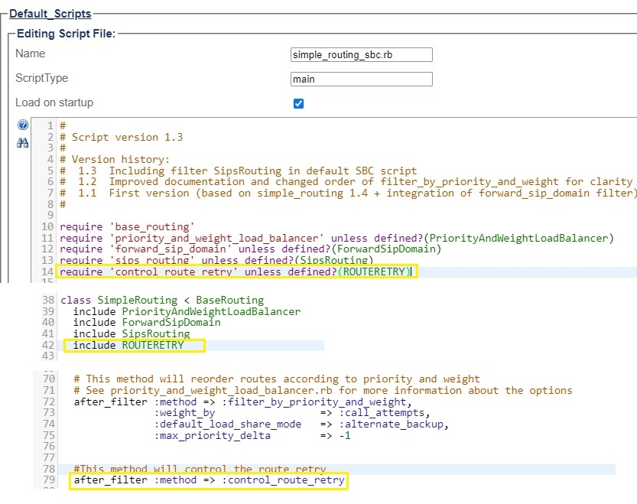Image resolution: width=637 pixels, height=504 pixels.
Task: Place cursor on the require 'control_route_retry' line
Action: (x=237, y=272)
